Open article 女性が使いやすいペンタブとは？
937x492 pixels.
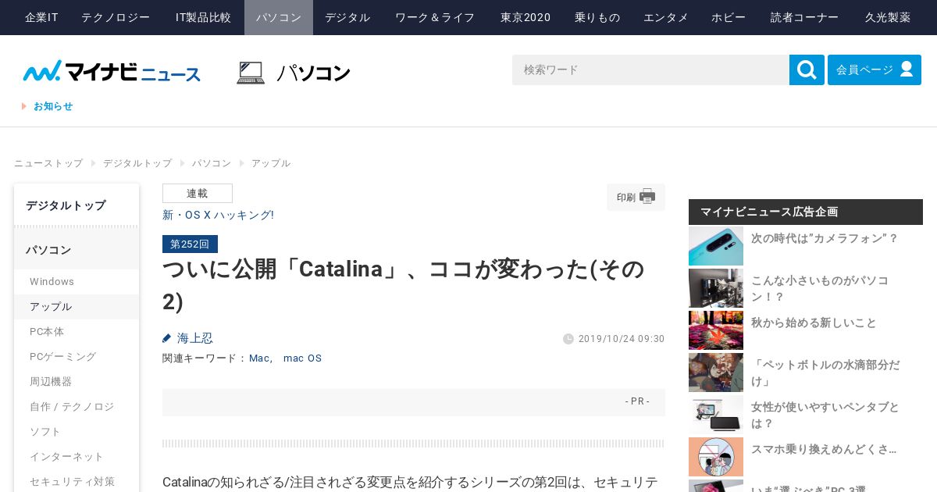(825, 415)
